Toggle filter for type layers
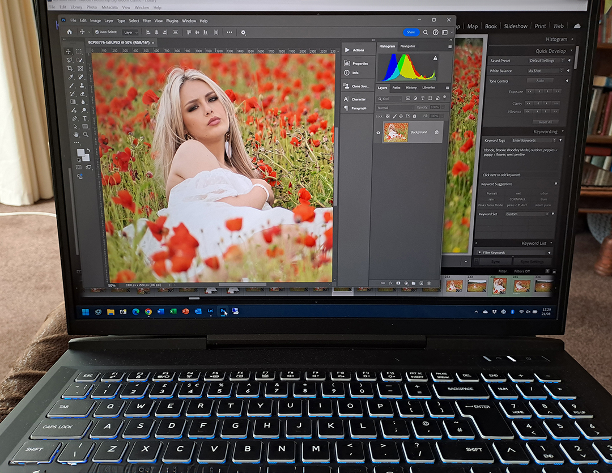The width and height of the screenshot is (612, 473). [423, 99]
